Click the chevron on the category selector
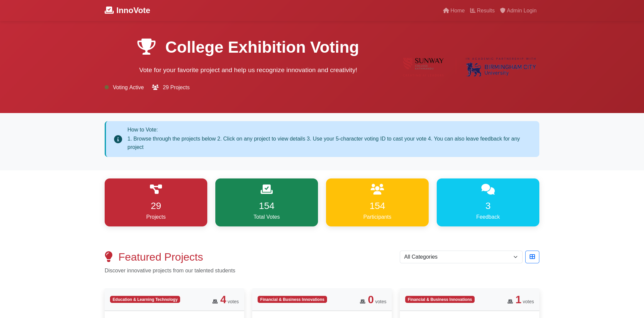The height and width of the screenshot is (318, 644). coord(516,257)
